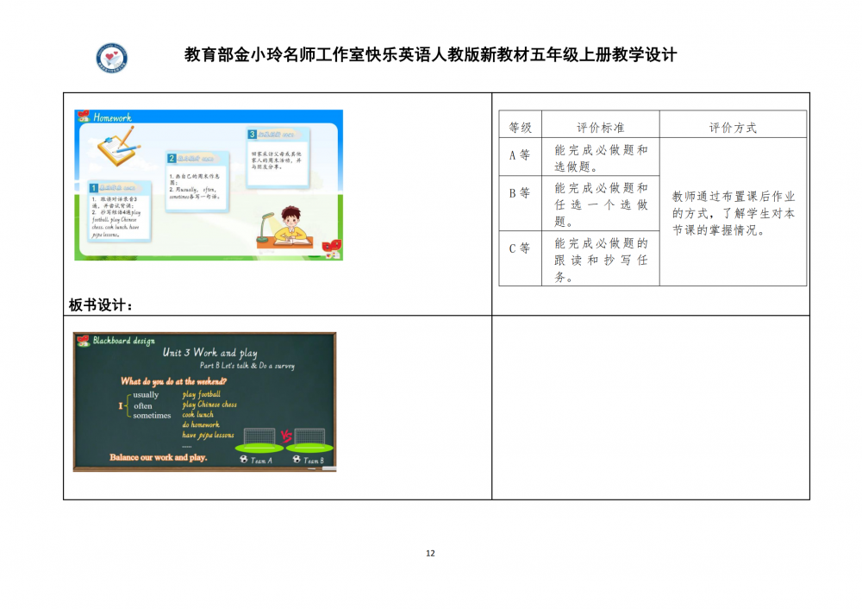Click the 'Team A' label with soccer ball
Screen dimensions: 862x609
[256, 460]
